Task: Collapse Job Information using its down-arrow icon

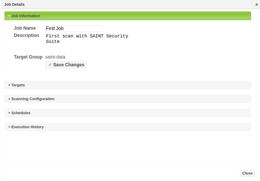Action: click(x=9, y=16)
